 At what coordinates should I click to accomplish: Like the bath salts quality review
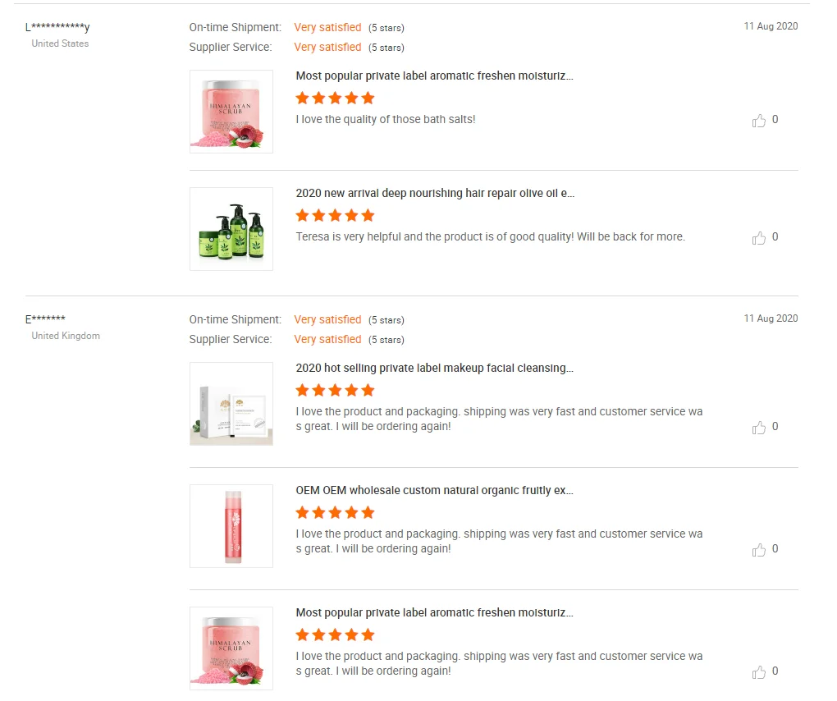point(759,121)
